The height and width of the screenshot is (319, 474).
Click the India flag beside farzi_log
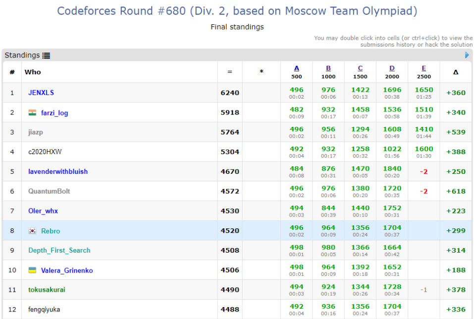point(32,113)
